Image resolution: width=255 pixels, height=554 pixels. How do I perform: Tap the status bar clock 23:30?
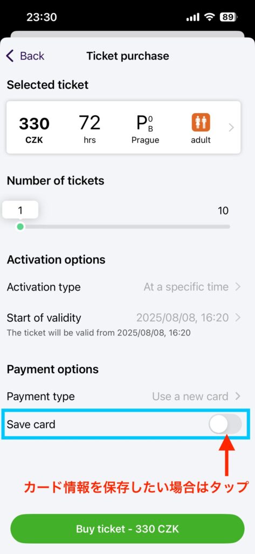(42, 17)
